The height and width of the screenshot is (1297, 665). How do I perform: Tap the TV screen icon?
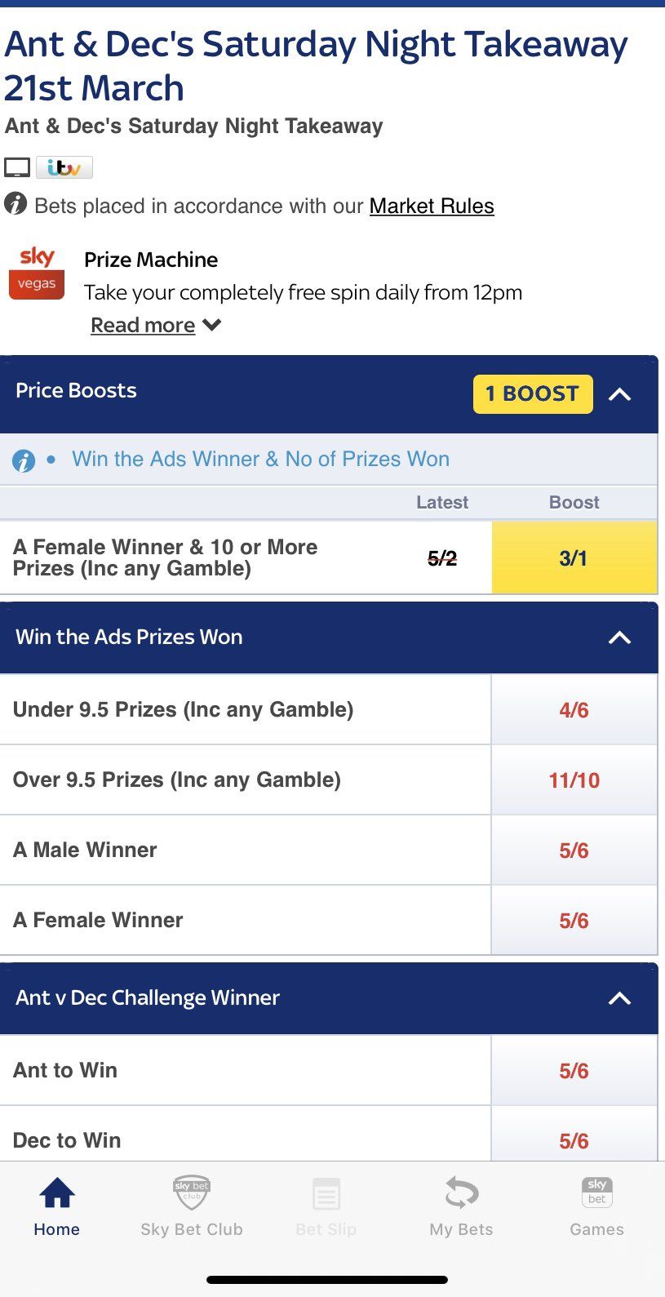click(17, 167)
